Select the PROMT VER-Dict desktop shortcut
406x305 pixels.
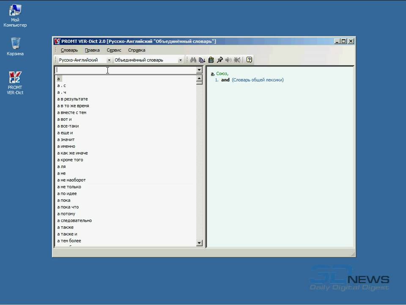coord(15,83)
